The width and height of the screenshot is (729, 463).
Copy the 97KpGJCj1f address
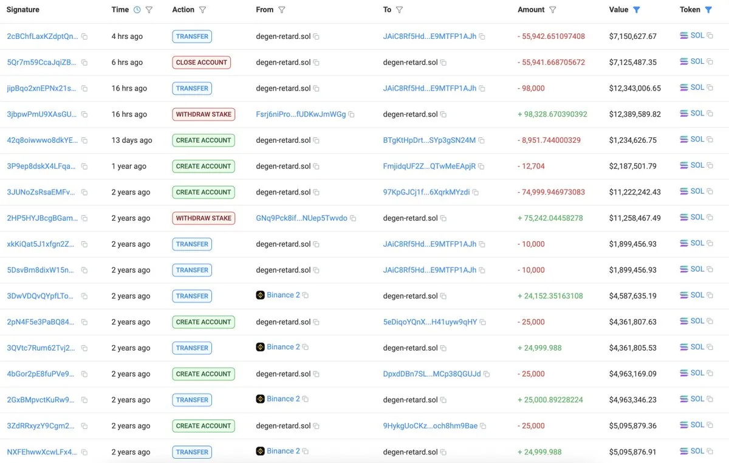coord(476,193)
